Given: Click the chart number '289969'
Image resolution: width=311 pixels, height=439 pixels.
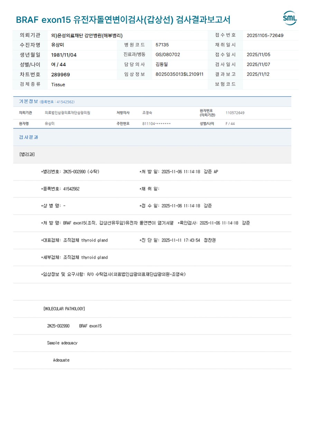Looking at the screenshot, I should pos(60,75).
